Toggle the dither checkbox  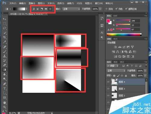point(116,9)
